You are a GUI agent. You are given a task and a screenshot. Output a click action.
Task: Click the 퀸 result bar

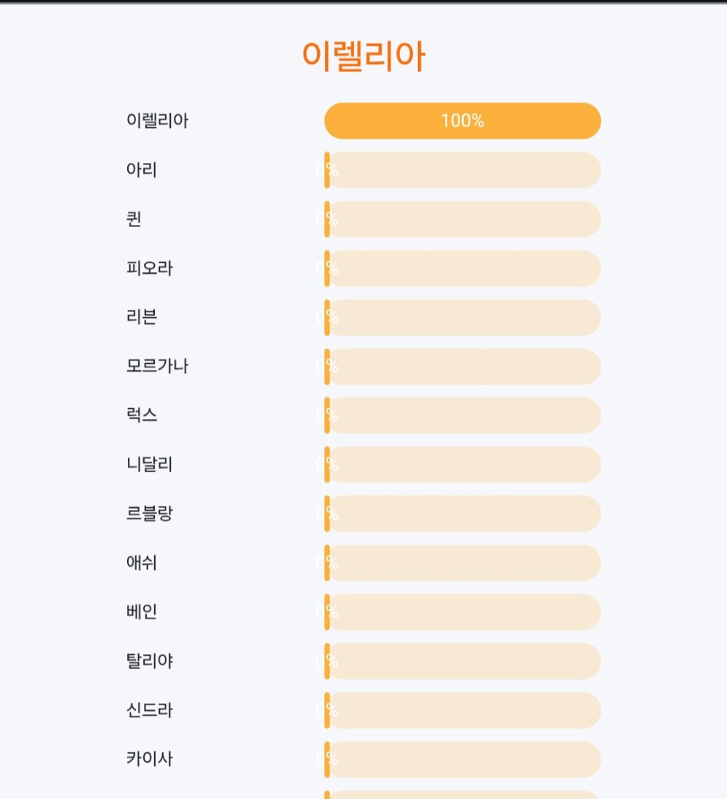click(462, 219)
